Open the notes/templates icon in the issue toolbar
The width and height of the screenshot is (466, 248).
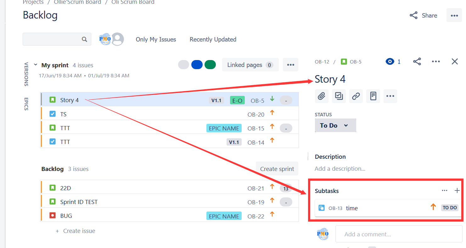click(x=373, y=96)
